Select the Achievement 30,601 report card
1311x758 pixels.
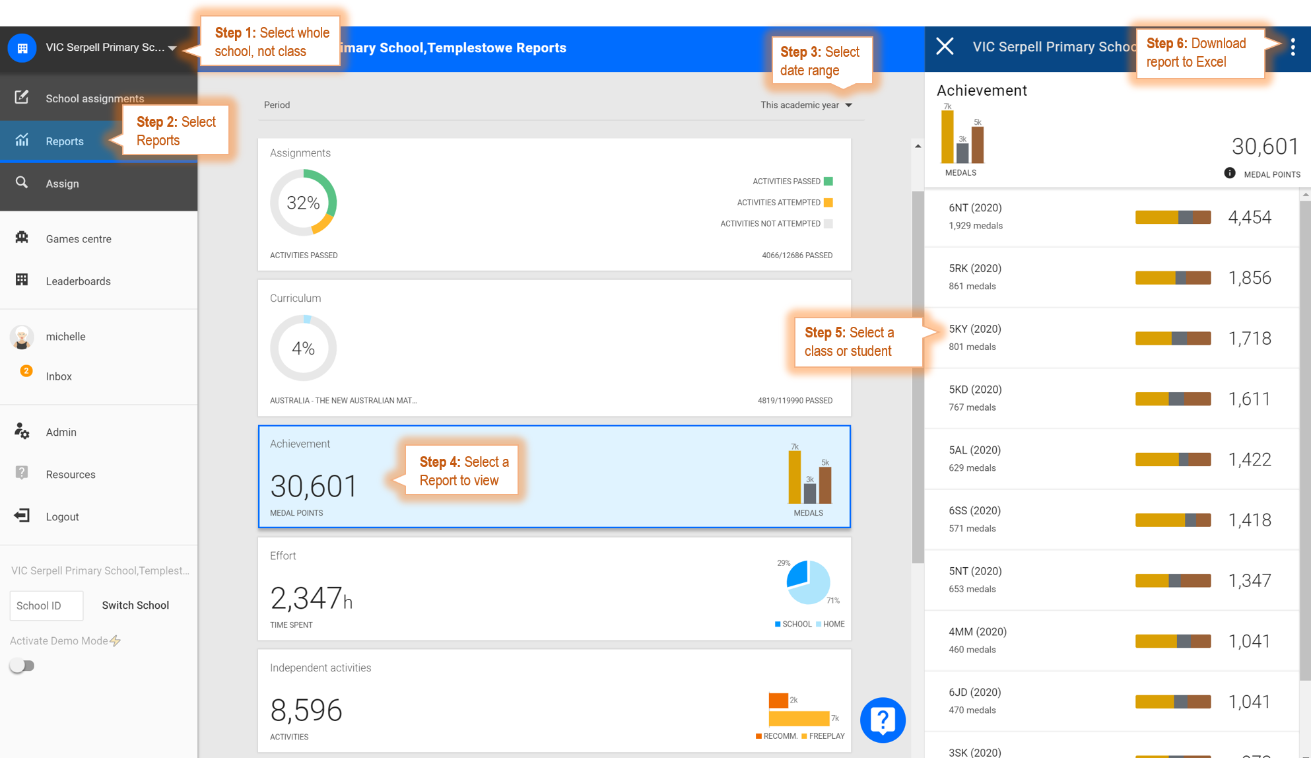(555, 477)
